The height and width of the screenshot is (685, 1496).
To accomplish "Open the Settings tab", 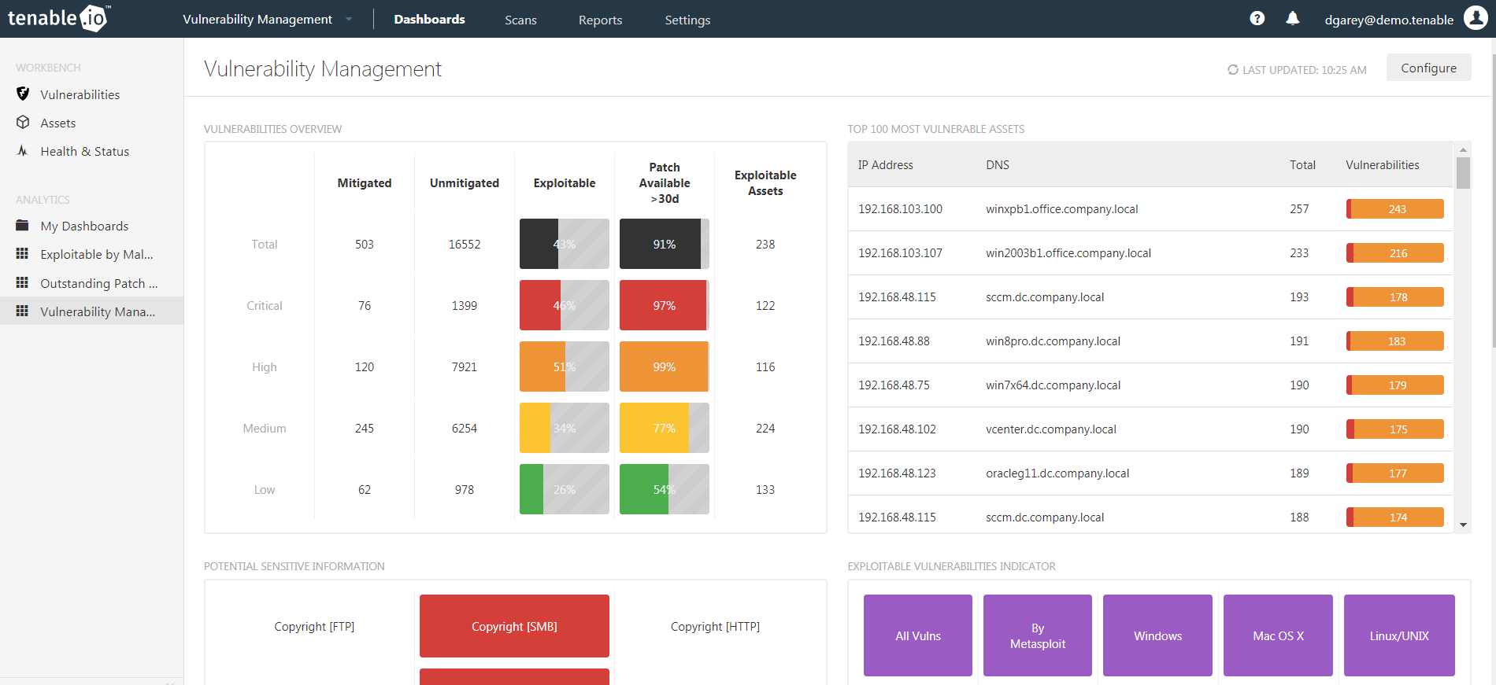I will click(687, 20).
